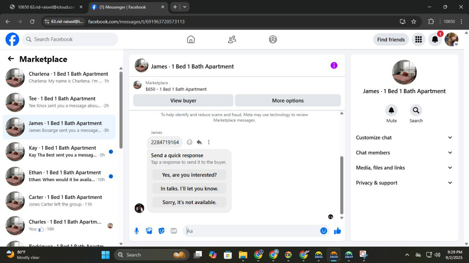Image resolution: width=469 pixels, height=263 pixels.
Task: Show hidden system tray icons
Action: click(407, 255)
